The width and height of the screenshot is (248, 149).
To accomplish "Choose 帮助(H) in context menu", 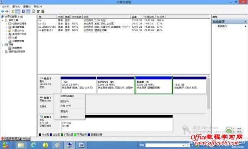I will point(69,117).
